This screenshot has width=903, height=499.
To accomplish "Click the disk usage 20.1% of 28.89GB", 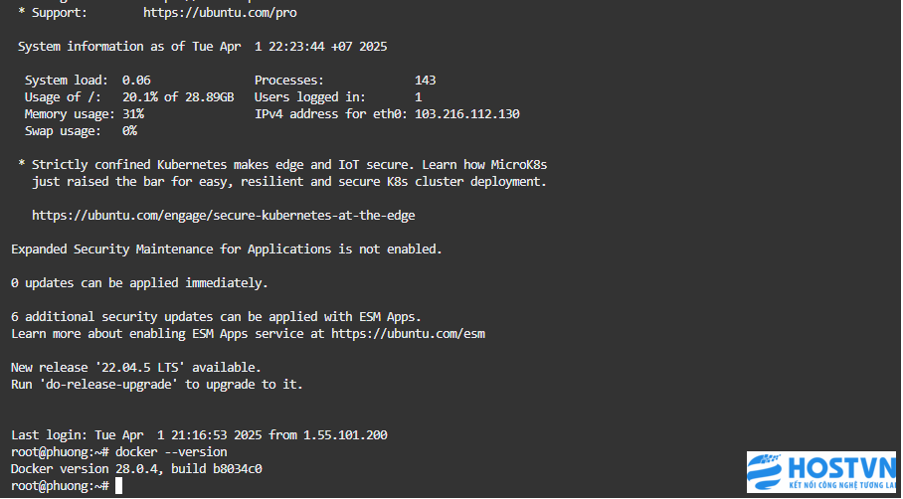I will [x=178, y=97].
